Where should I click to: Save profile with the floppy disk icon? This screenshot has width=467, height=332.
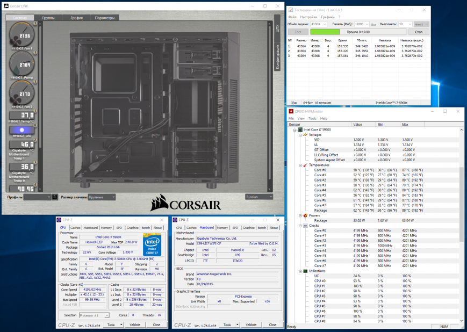pos(55,197)
